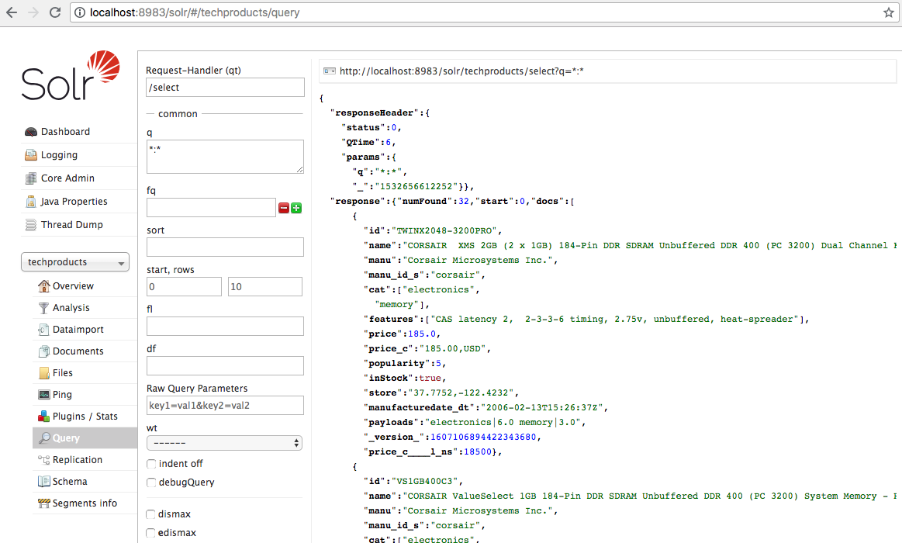Open the Core Admin menu item
This screenshot has height=543, width=902.
point(67,178)
